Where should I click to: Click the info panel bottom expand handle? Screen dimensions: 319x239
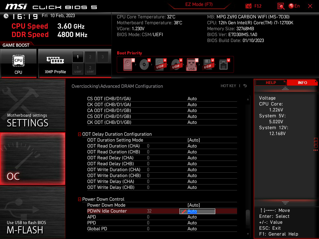coord(285,203)
